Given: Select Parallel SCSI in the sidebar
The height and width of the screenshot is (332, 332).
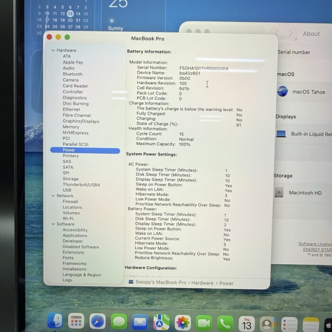Looking at the screenshot, I should tap(75, 144).
